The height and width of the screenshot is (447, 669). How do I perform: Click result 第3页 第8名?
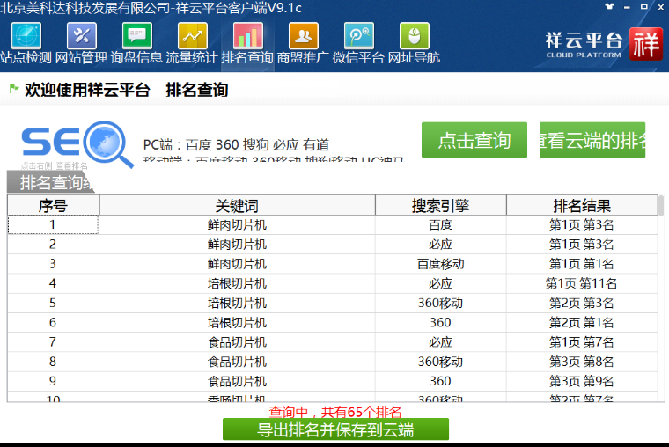(x=582, y=362)
